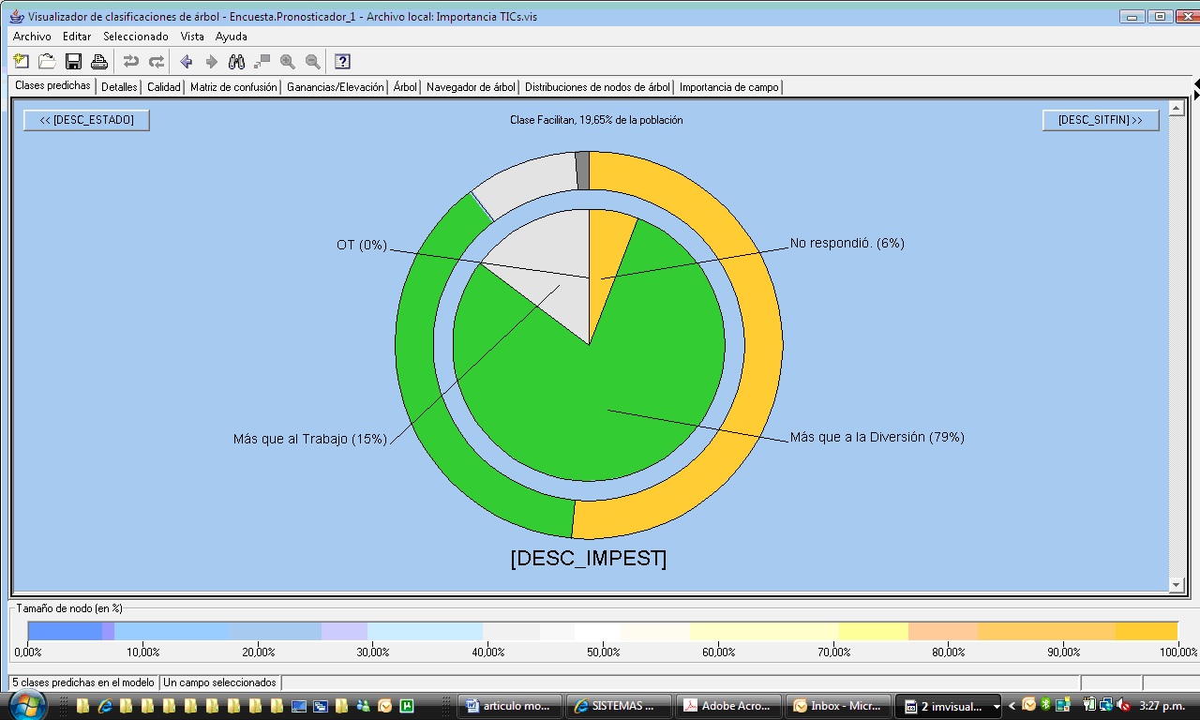This screenshot has height=720, width=1200.
Task: Click the [DESC_SITFIN] >> button
Action: (1100, 120)
